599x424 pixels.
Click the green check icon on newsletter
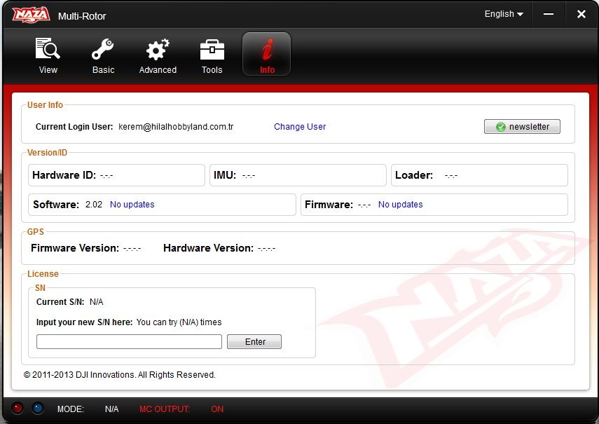coord(500,127)
